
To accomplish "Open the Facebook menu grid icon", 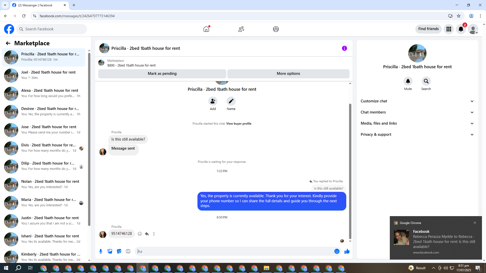I will [449, 29].
